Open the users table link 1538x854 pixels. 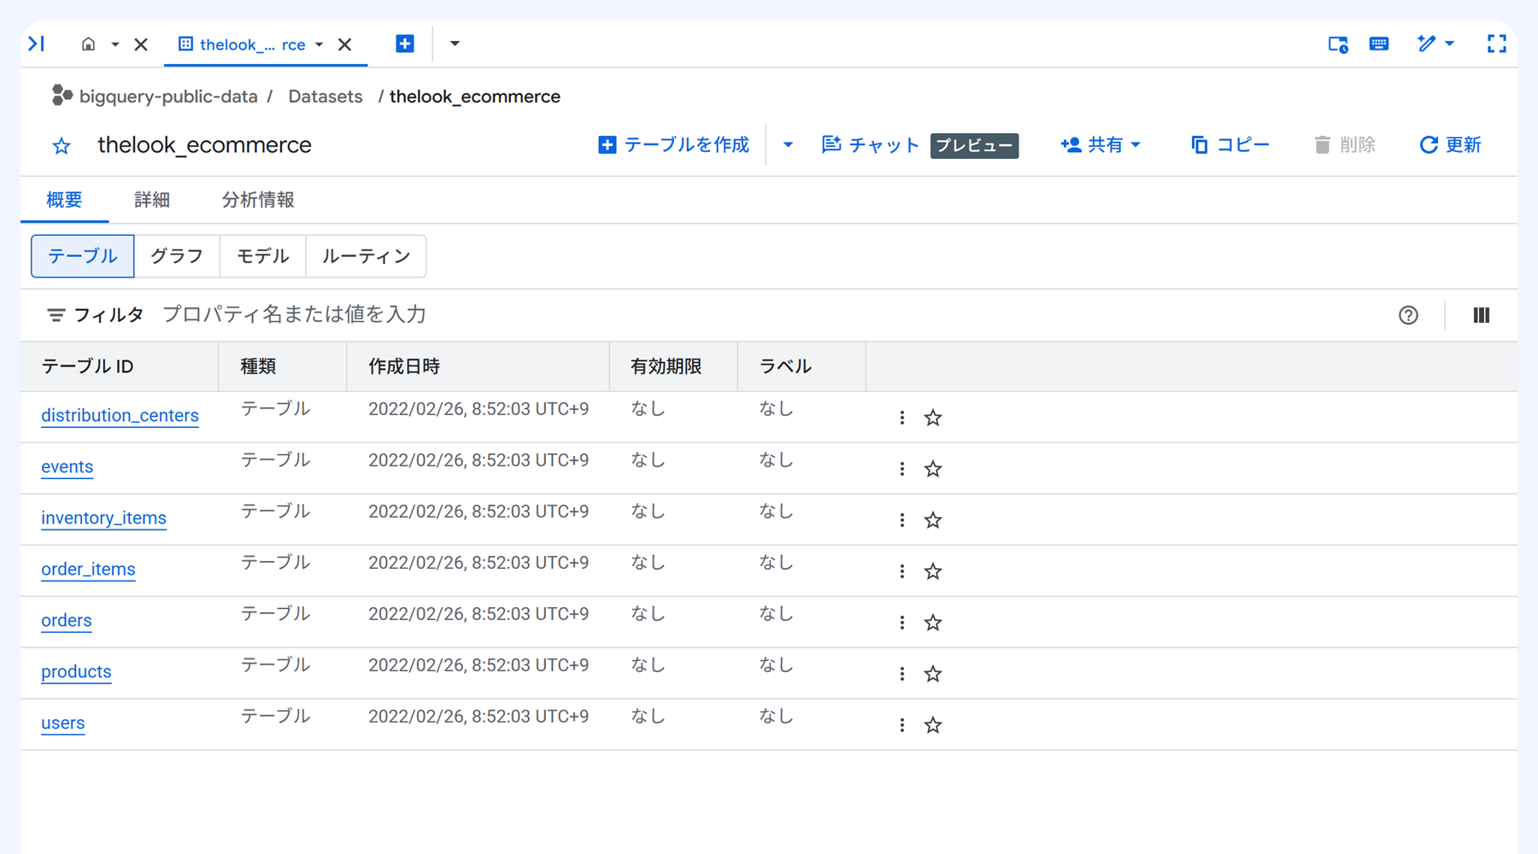(x=62, y=723)
